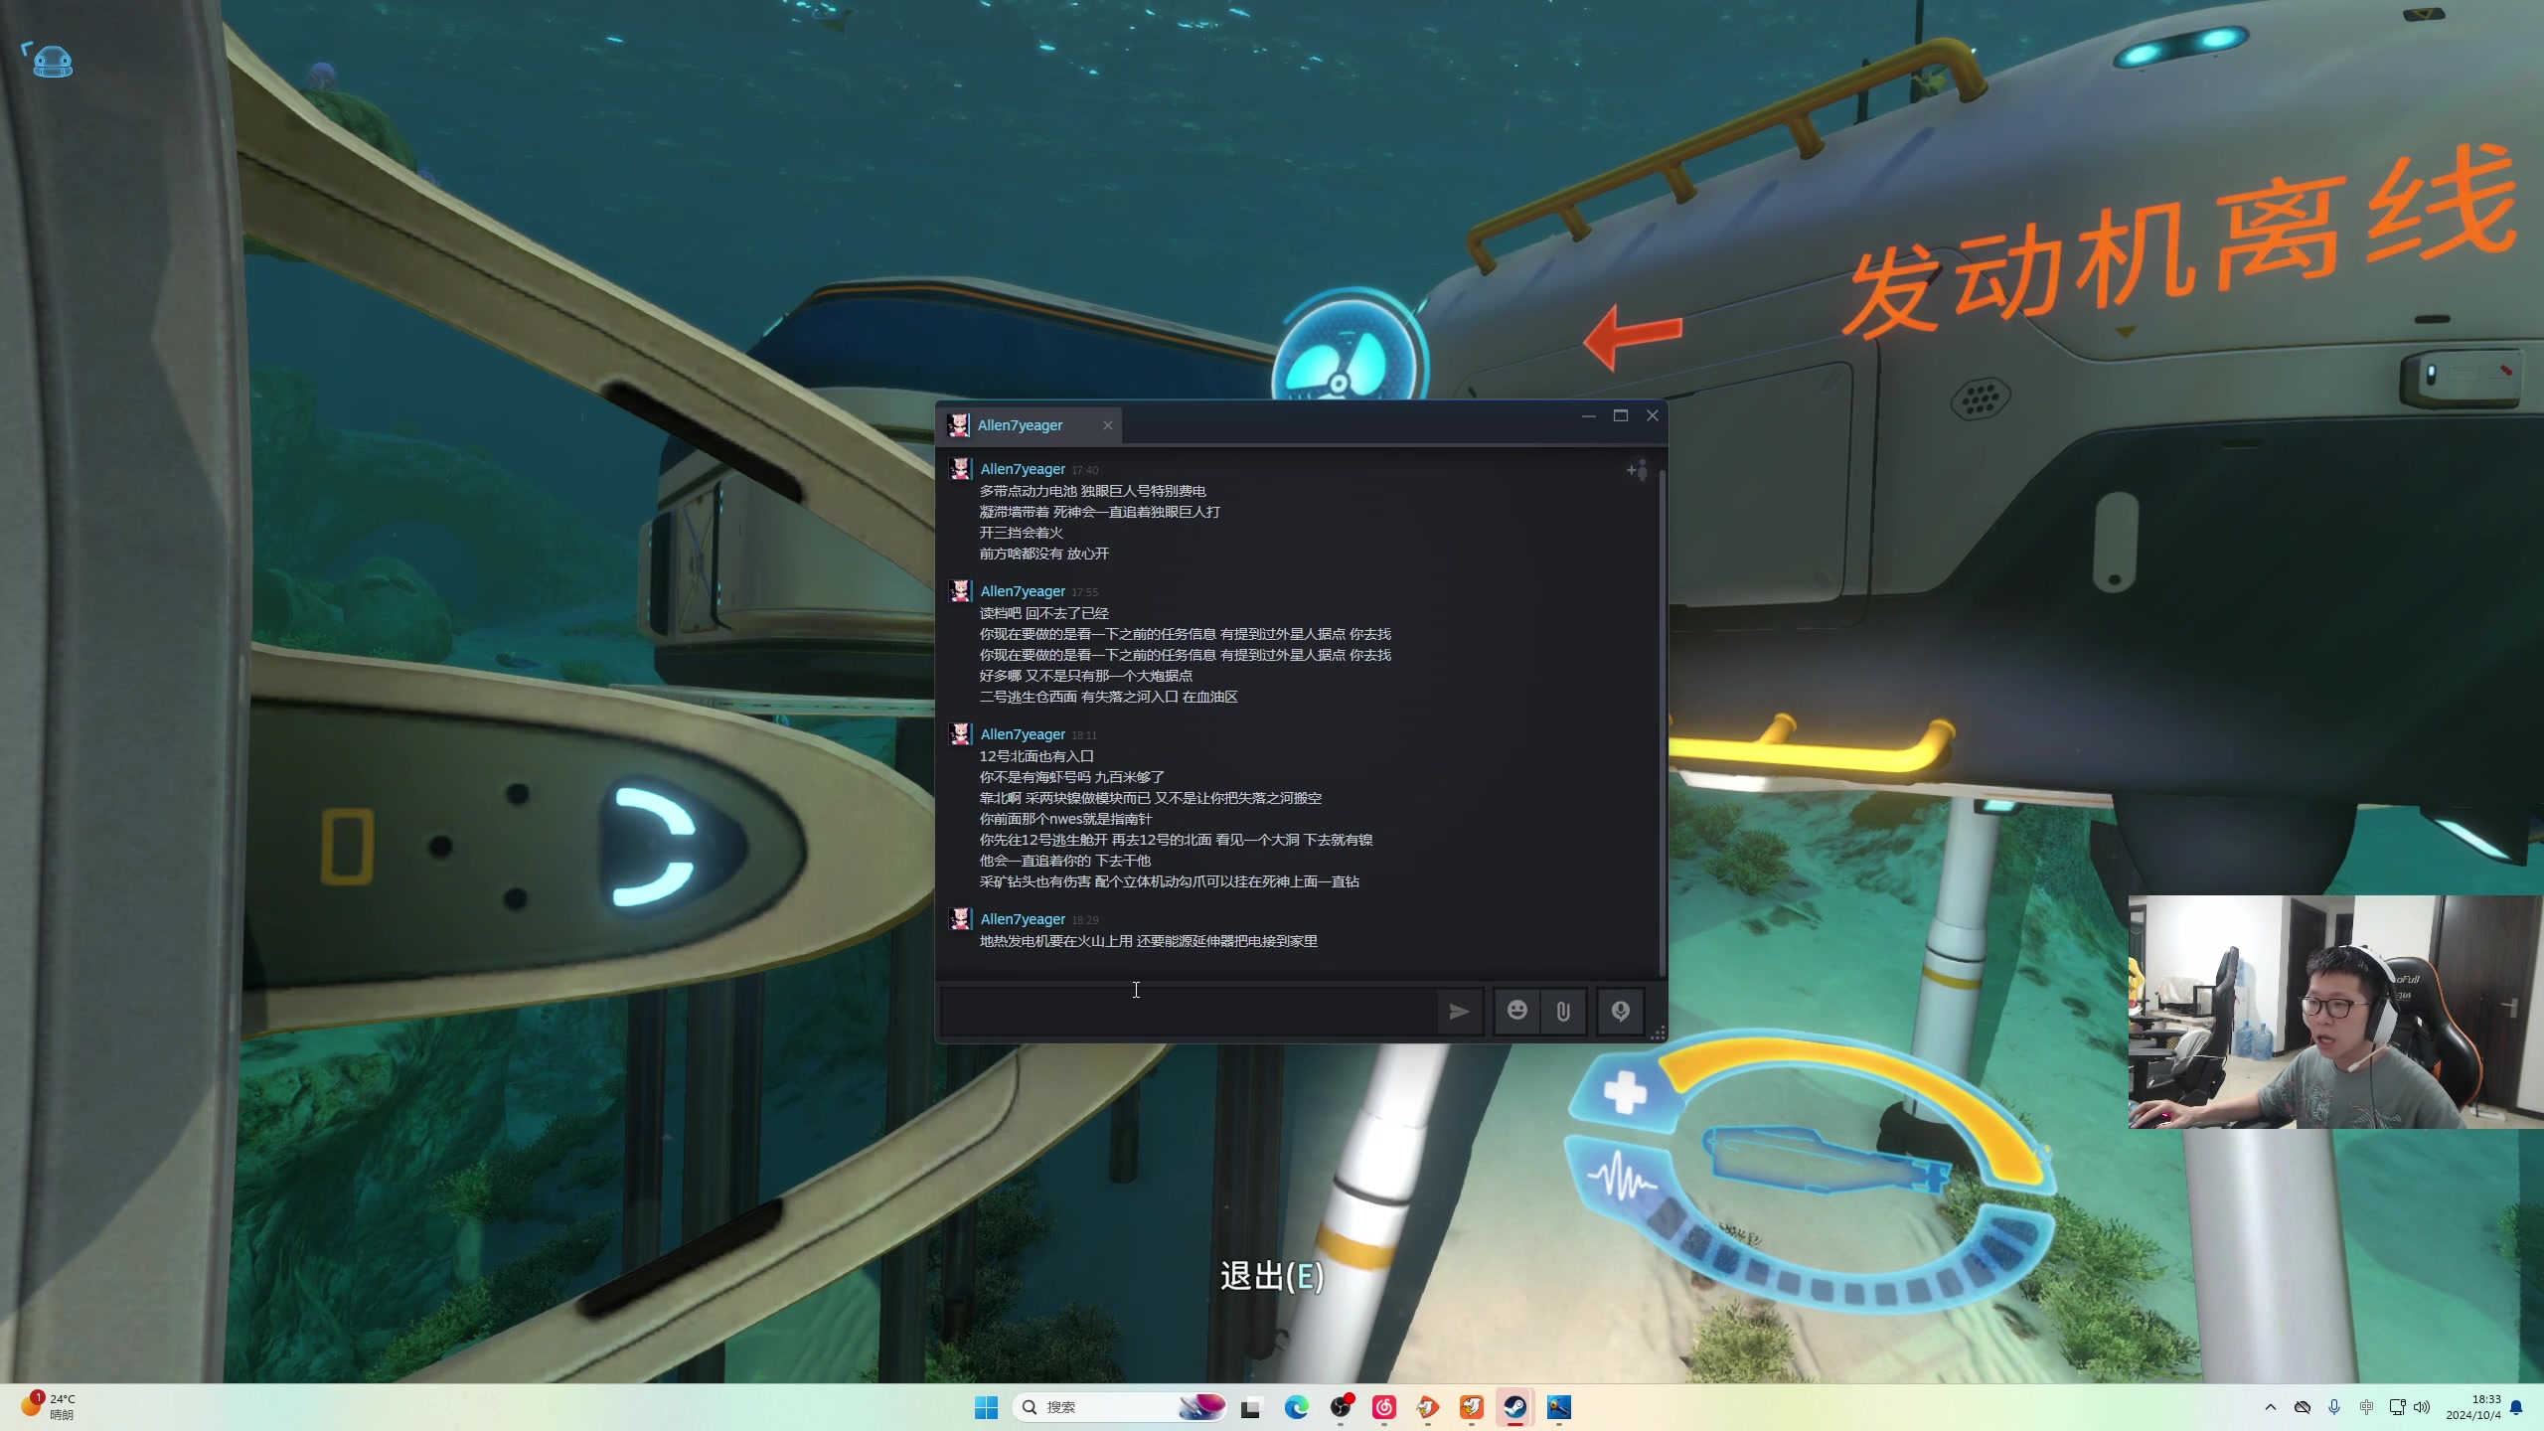Click Allen7yeager's name on the 17:55 message
2544x1431 pixels.
point(1022,591)
